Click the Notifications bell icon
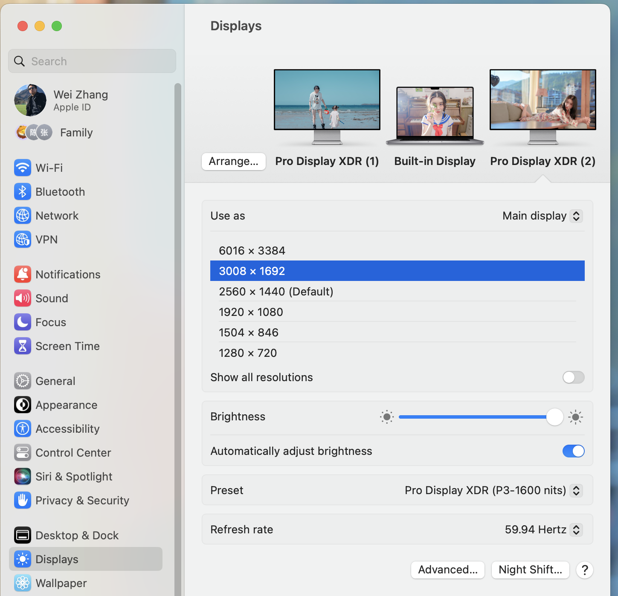 point(23,275)
